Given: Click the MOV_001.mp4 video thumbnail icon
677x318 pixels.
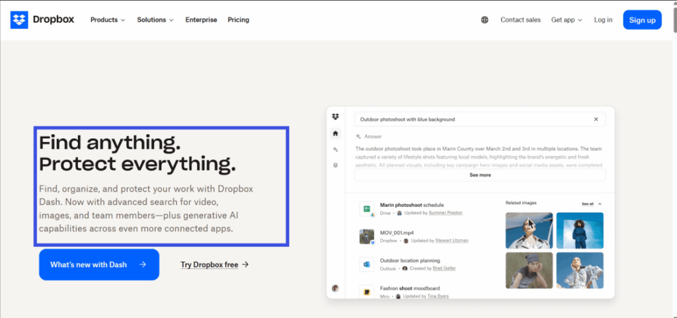Looking at the screenshot, I should click(x=366, y=237).
